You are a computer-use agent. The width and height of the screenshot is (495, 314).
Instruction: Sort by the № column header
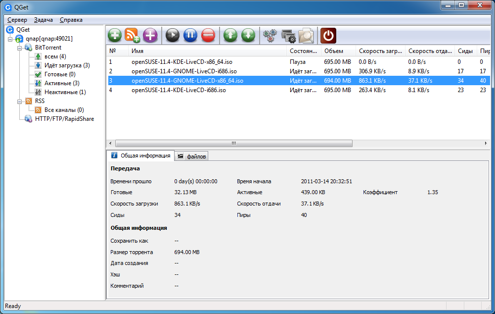(117, 51)
